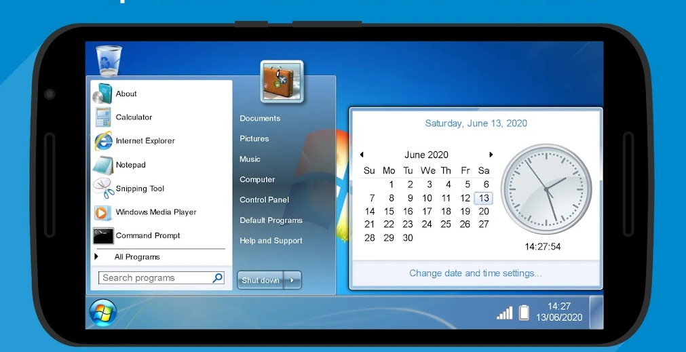Click the Snipping Tool scissors icon

(103, 189)
